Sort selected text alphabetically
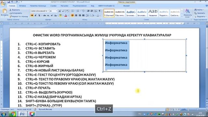Screen dimensions: 208x117 pyautogui.click(x=96, y=11)
